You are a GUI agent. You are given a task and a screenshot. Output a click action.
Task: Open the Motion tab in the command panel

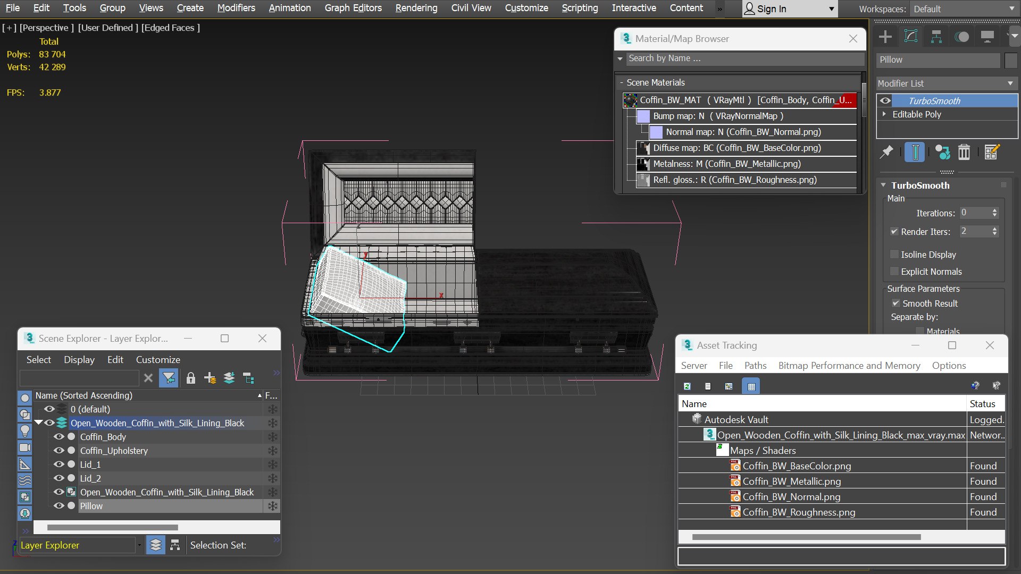coord(962,37)
